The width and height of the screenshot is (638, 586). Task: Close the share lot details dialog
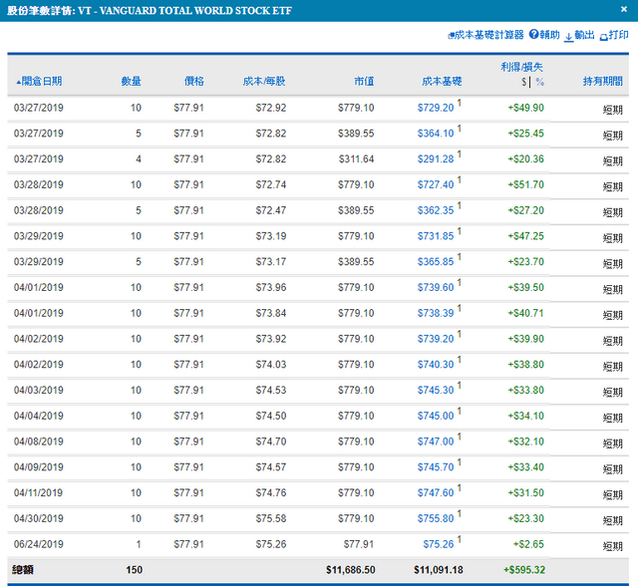click(624, 9)
